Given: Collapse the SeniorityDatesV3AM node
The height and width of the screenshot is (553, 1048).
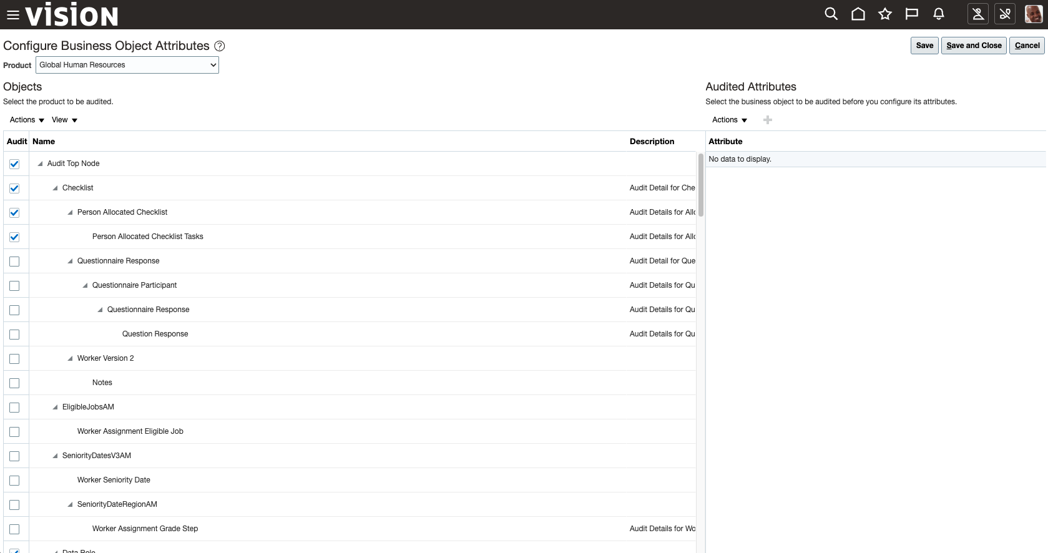Looking at the screenshot, I should pyautogui.click(x=55, y=456).
